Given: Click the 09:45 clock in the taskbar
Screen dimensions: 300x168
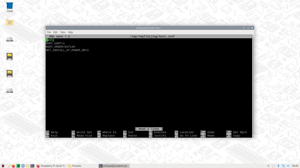Looking at the screenshot, I should coord(295,166).
